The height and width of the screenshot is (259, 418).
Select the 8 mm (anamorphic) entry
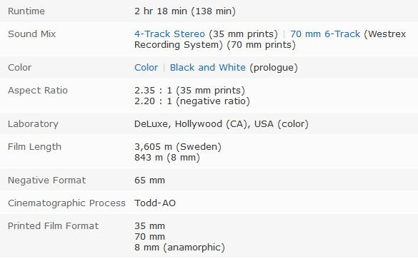tap(179, 248)
